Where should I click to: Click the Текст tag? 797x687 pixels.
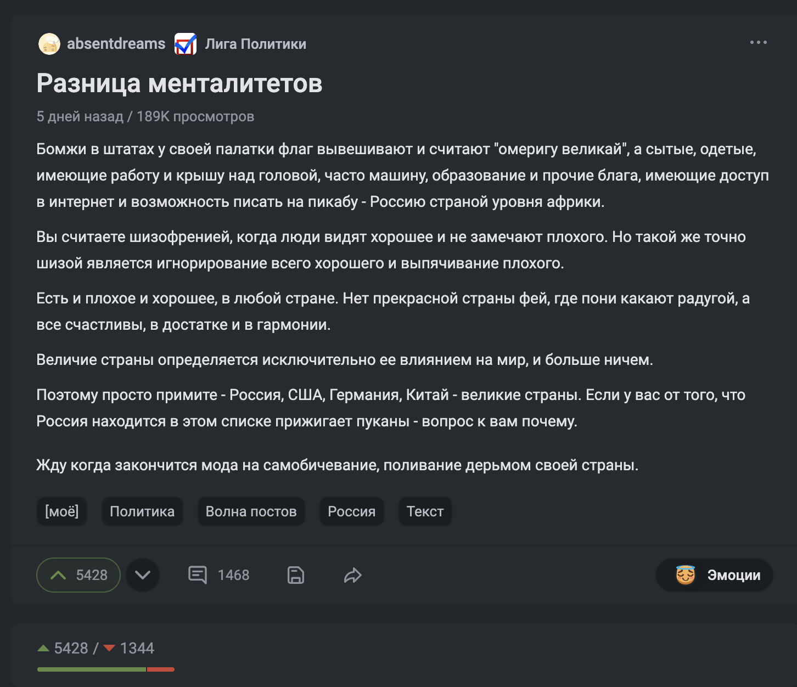click(x=425, y=511)
